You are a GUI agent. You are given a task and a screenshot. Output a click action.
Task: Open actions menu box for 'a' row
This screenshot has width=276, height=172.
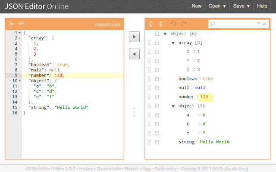[x=157, y=115]
